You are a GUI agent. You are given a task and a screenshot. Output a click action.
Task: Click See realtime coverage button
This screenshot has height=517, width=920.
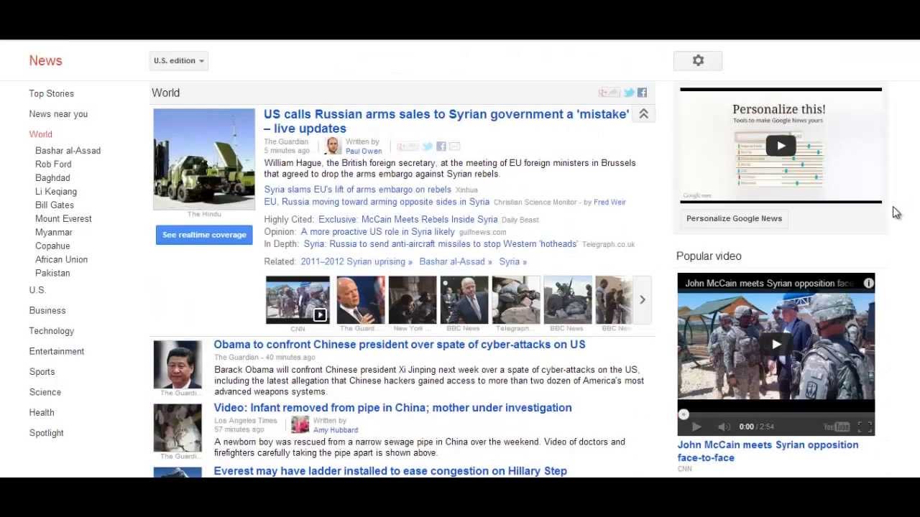tap(204, 235)
